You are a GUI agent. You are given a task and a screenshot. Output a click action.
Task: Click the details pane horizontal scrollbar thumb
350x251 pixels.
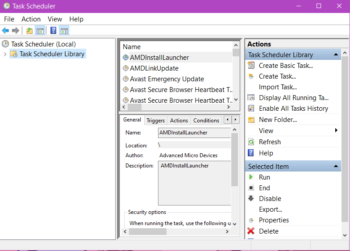point(148,231)
